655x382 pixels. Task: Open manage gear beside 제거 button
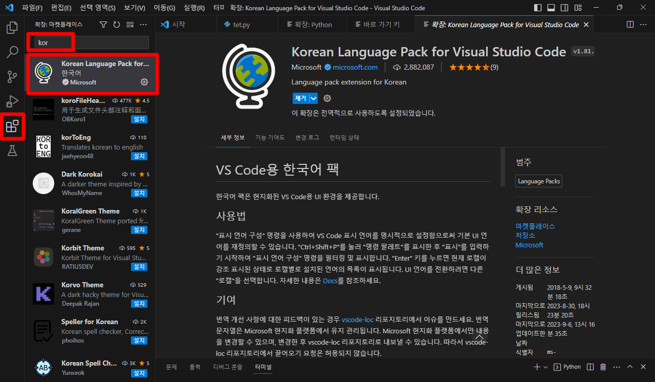[327, 98]
